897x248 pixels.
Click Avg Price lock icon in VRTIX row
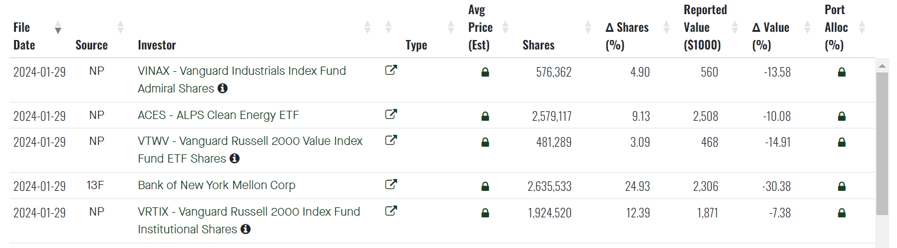[x=485, y=213]
